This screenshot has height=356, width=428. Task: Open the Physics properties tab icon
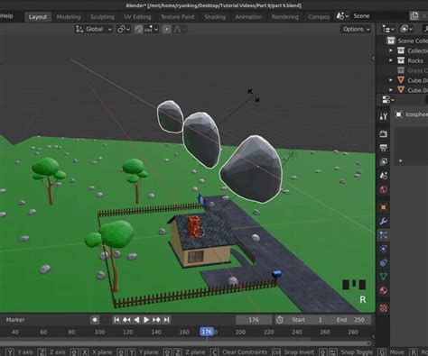(384, 249)
